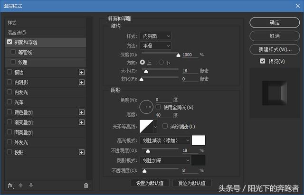Image resolution: width=304 pixels, height=195 pixels.
Task: Enable the 内发光 checkbox
Action: 9,92
